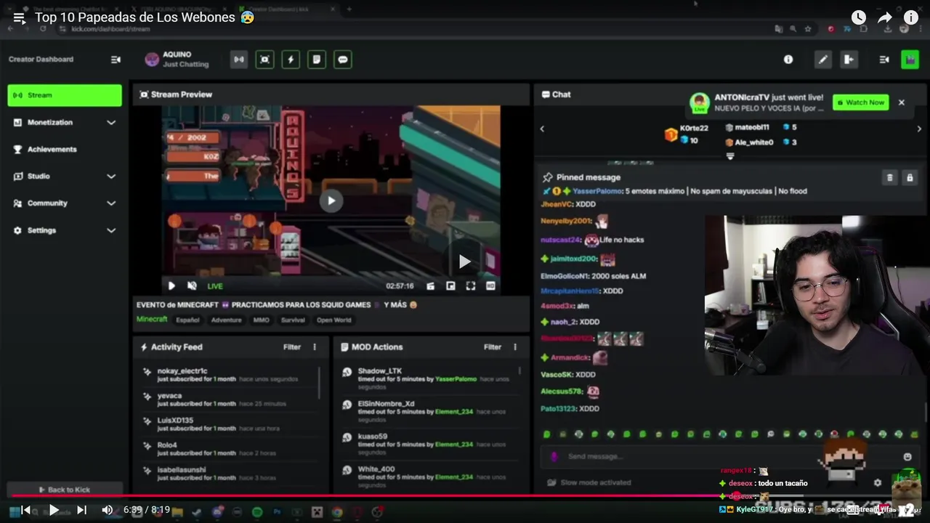
Task: Open the YouTube playlist menu icon
Action: [x=19, y=18]
